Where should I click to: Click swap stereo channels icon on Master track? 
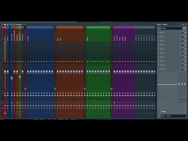tap(5, 96)
